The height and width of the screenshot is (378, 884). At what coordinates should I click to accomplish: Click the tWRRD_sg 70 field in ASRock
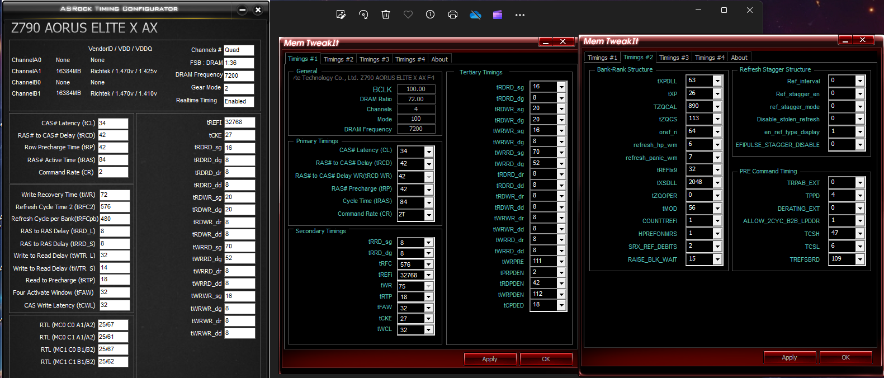(240, 246)
